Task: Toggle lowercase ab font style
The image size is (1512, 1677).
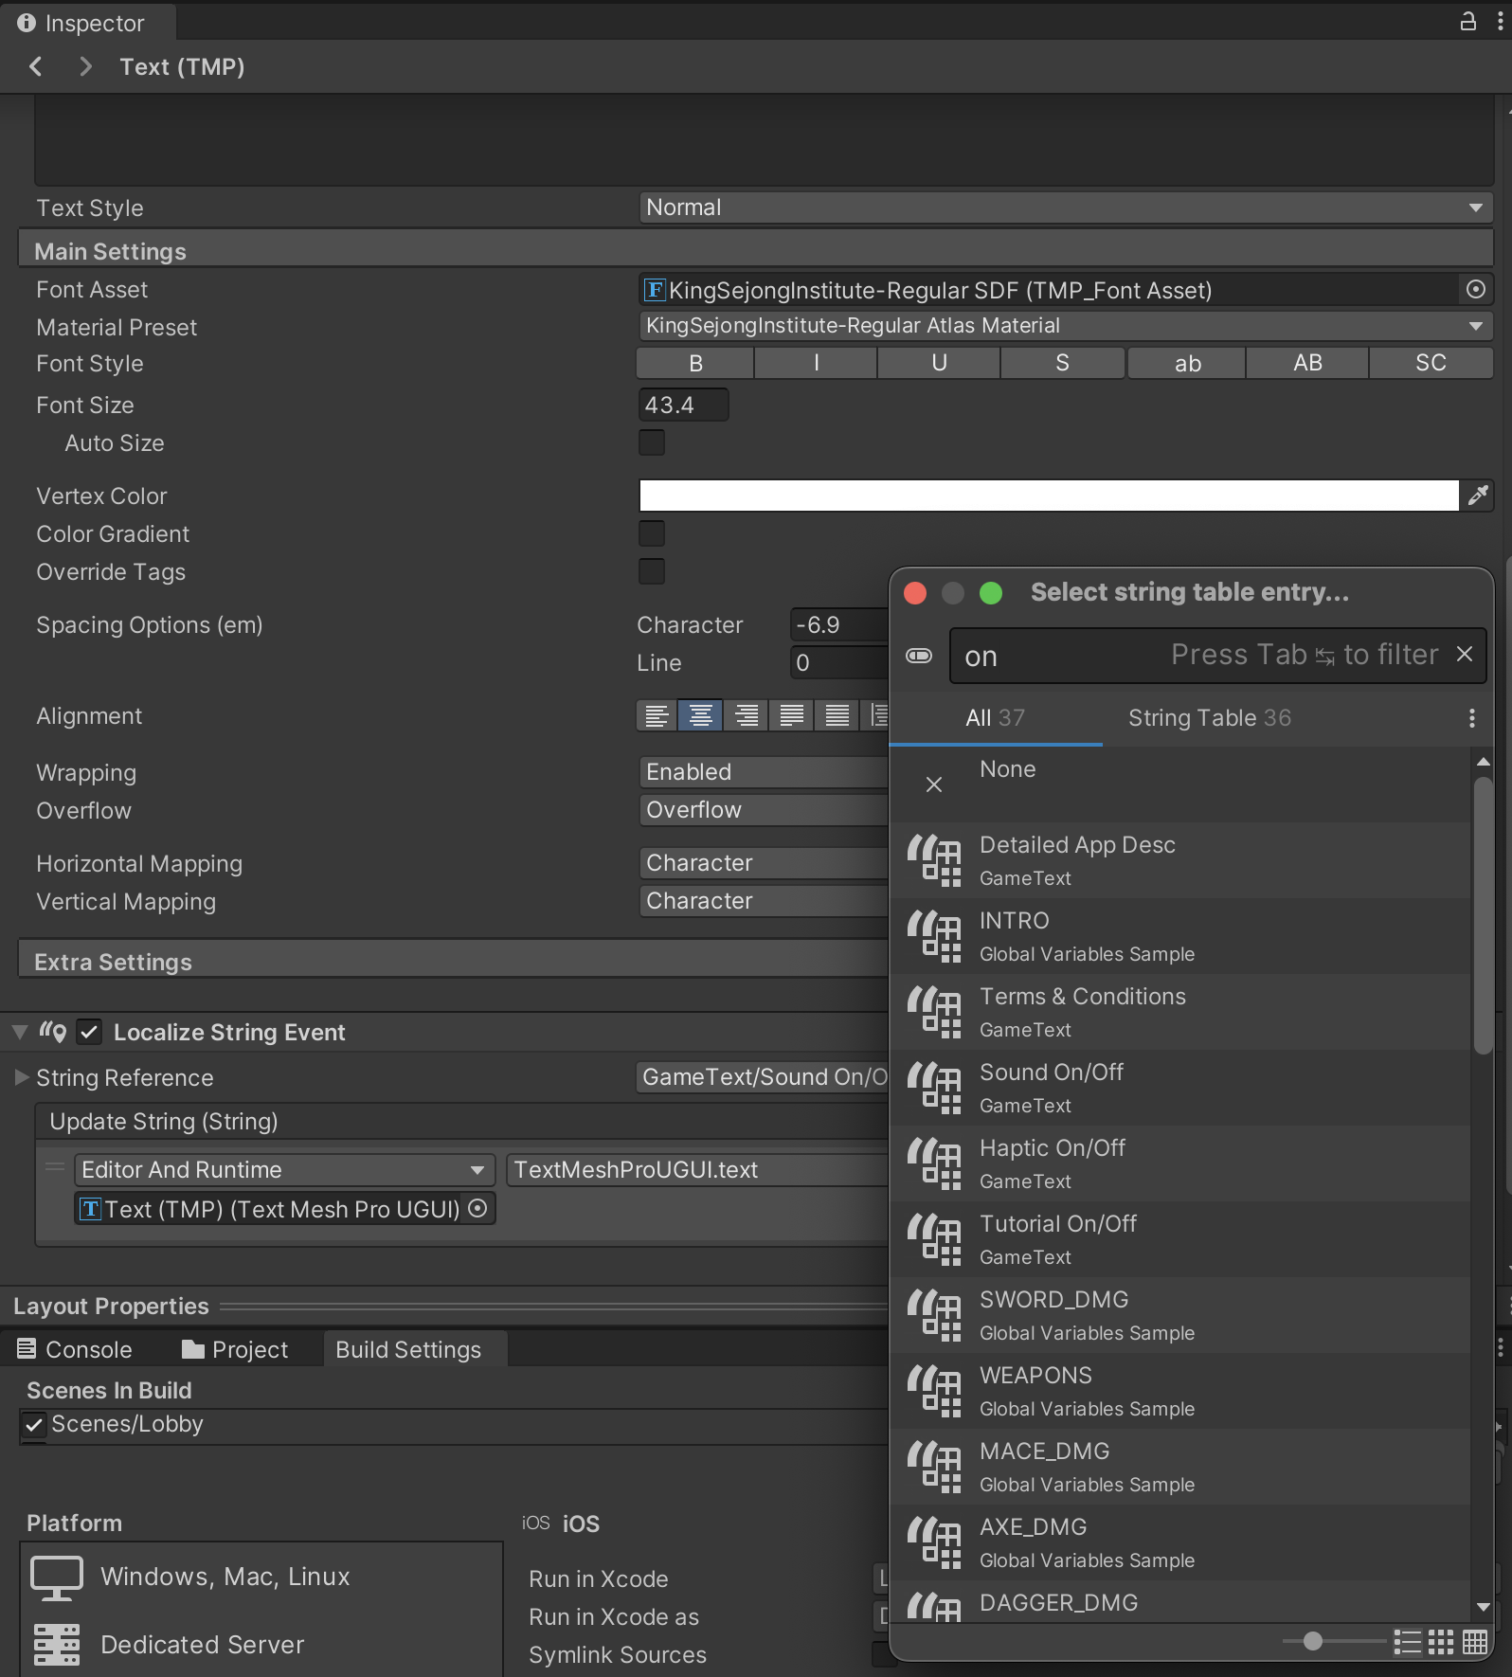Action: click(x=1187, y=363)
